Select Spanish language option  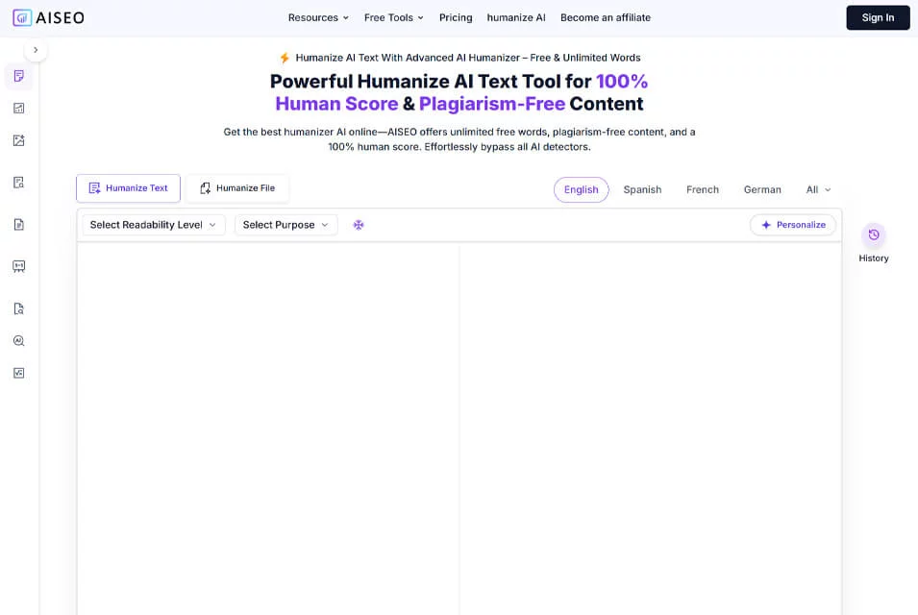coord(642,189)
